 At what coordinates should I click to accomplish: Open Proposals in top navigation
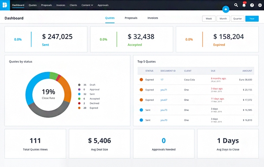(46, 5)
